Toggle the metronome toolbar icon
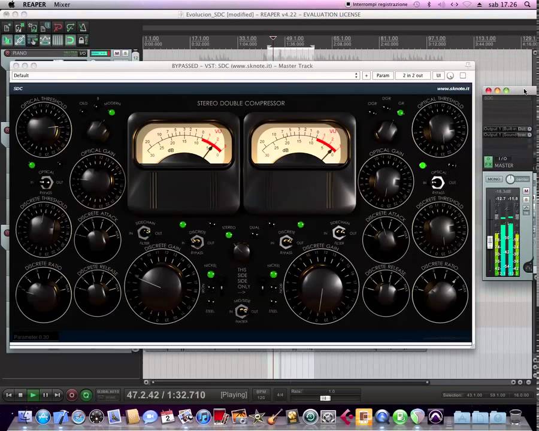539x431 pixels. (83, 28)
